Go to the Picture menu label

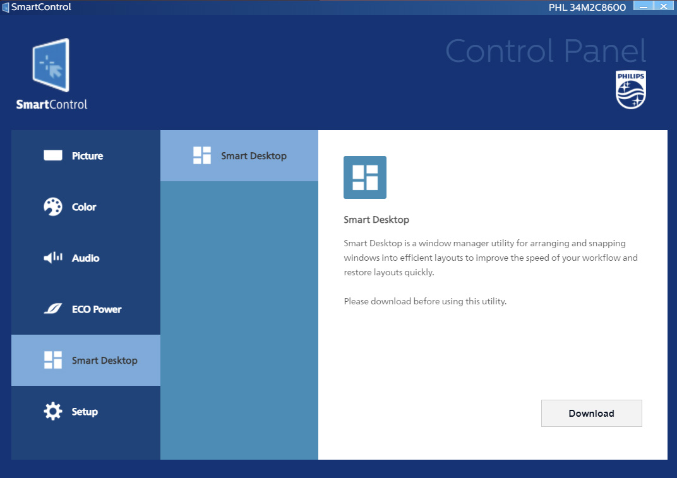point(88,156)
